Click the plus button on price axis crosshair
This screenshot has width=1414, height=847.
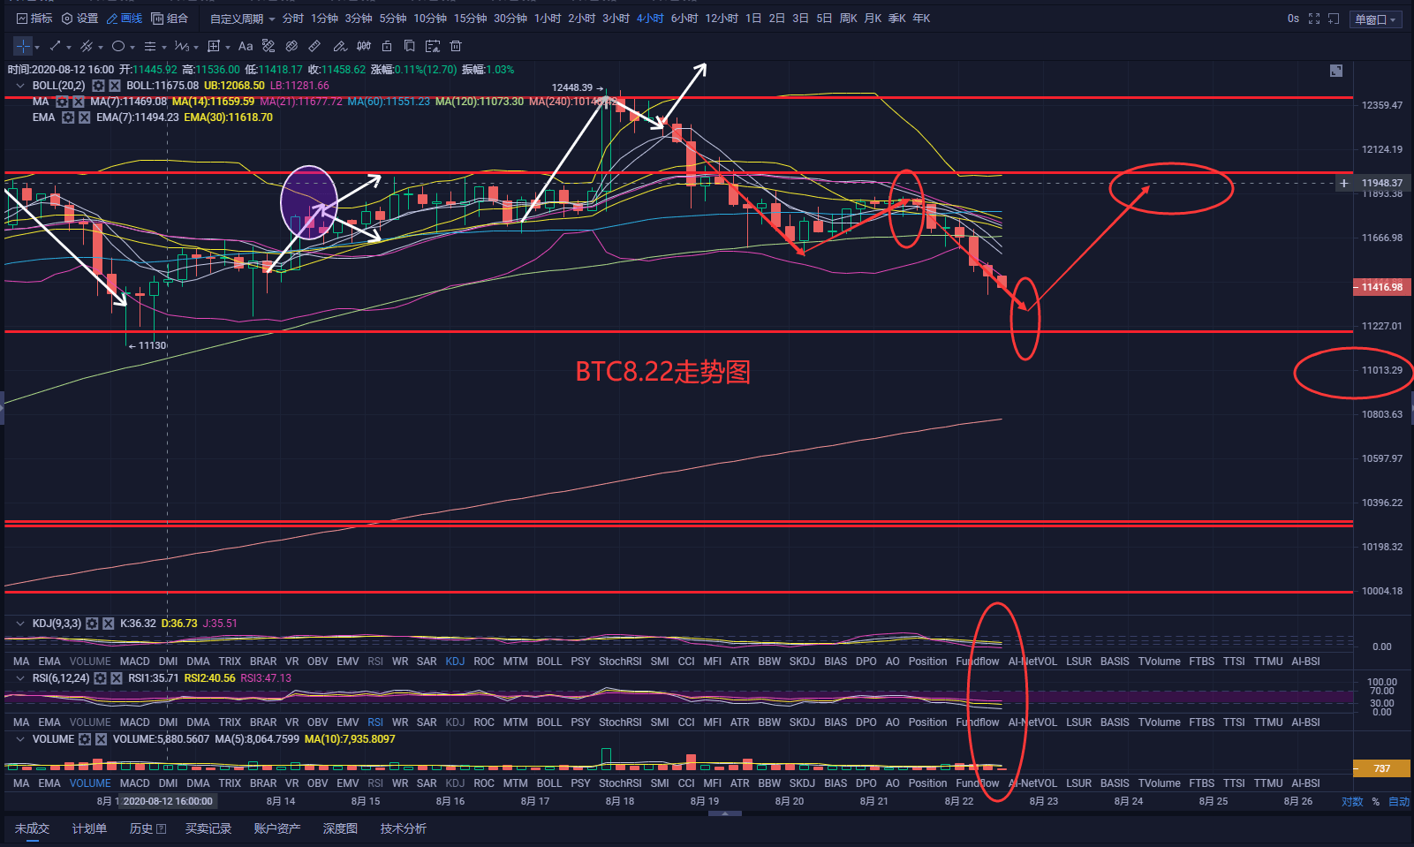[x=1344, y=184]
